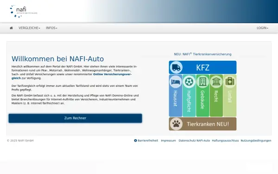This screenshot has width=278, height=174.
Task: Select the Gebäude building icon
Action: 202,82
